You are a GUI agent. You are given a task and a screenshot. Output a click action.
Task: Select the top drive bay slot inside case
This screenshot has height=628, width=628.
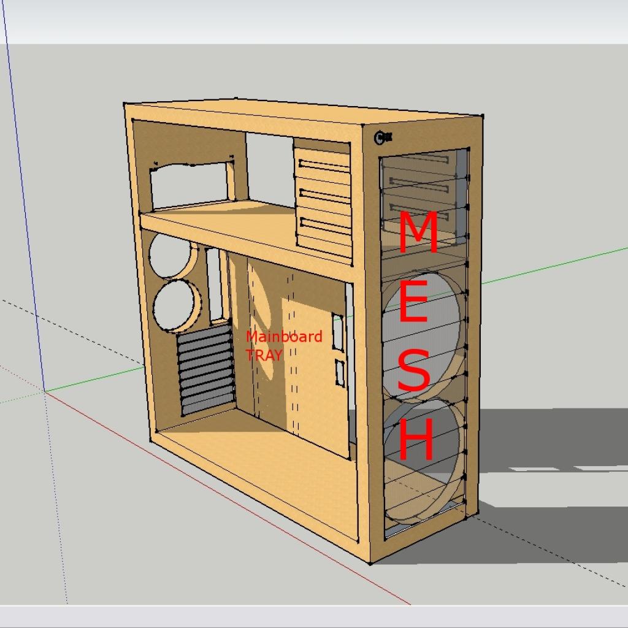pos(324,166)
